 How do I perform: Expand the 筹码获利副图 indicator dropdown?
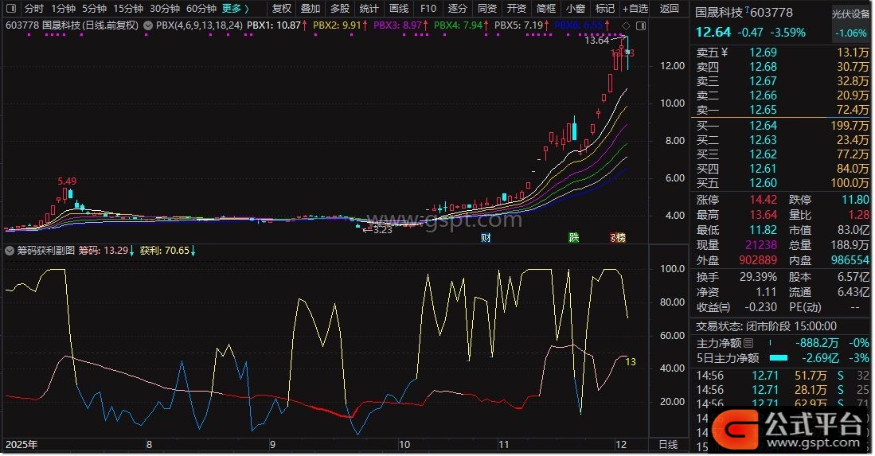10,251
